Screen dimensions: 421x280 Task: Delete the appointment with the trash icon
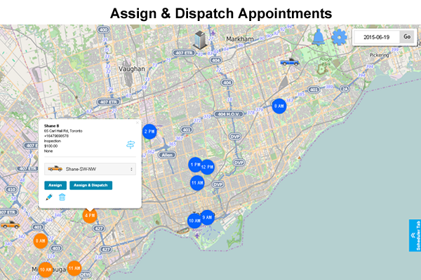(62, 197)
